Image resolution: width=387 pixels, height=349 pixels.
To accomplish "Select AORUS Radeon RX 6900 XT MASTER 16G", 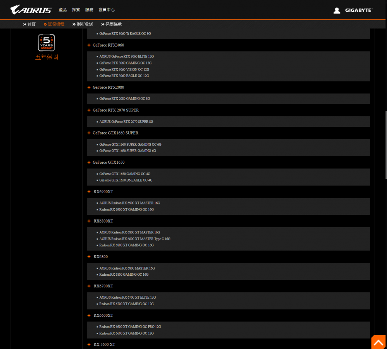I will [x=129, y=203].
